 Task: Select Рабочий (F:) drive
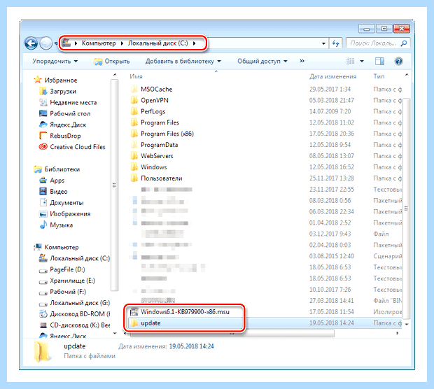(62, 292)
